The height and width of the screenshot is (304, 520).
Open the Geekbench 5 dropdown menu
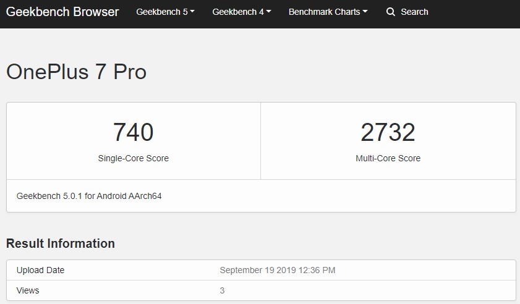click(165, 12)
